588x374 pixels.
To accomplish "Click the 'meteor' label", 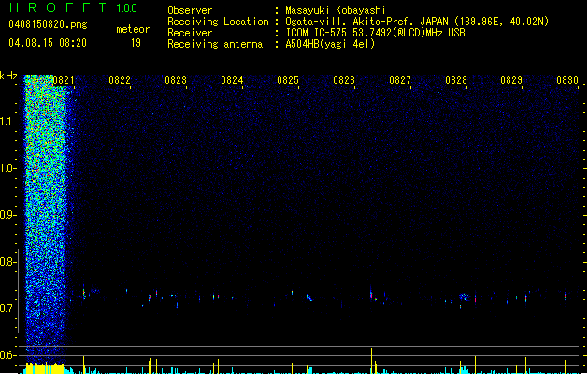I will click(133, 29).
